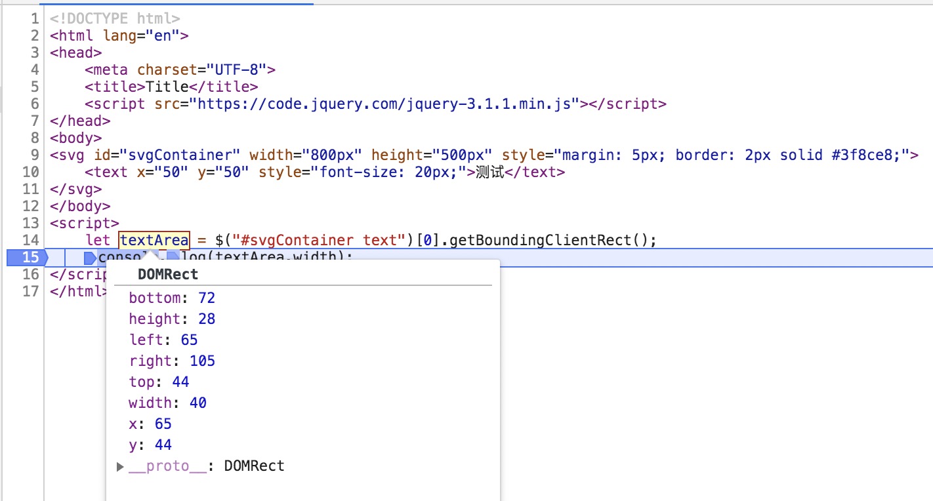Set a breakpoint on line number 7

pos(35,121)
